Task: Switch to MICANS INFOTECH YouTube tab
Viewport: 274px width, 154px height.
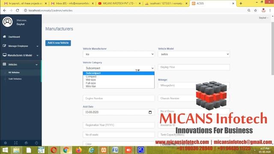Action: point(119,3)
